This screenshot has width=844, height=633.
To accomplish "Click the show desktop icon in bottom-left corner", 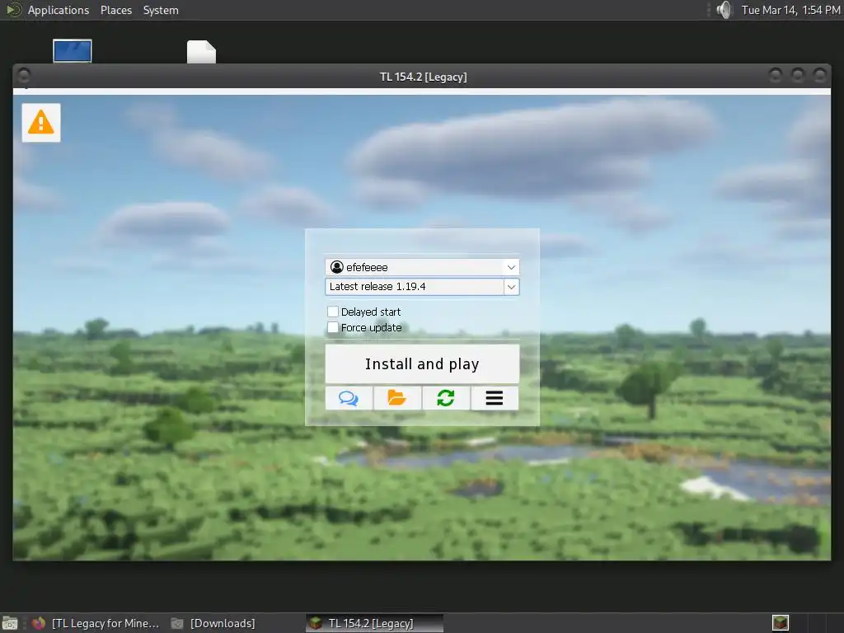I will tap(10, 623).
